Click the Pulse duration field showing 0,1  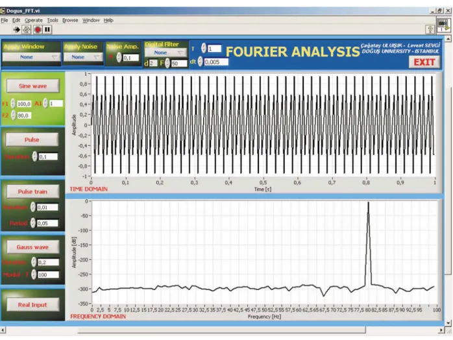[x=48, y=156]
